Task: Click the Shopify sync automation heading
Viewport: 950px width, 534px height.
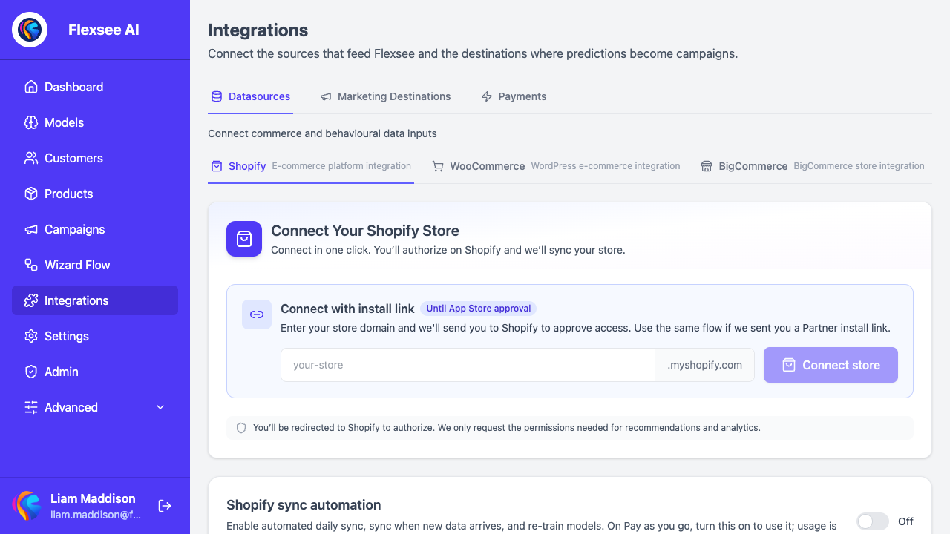Action: coord(304,505)
